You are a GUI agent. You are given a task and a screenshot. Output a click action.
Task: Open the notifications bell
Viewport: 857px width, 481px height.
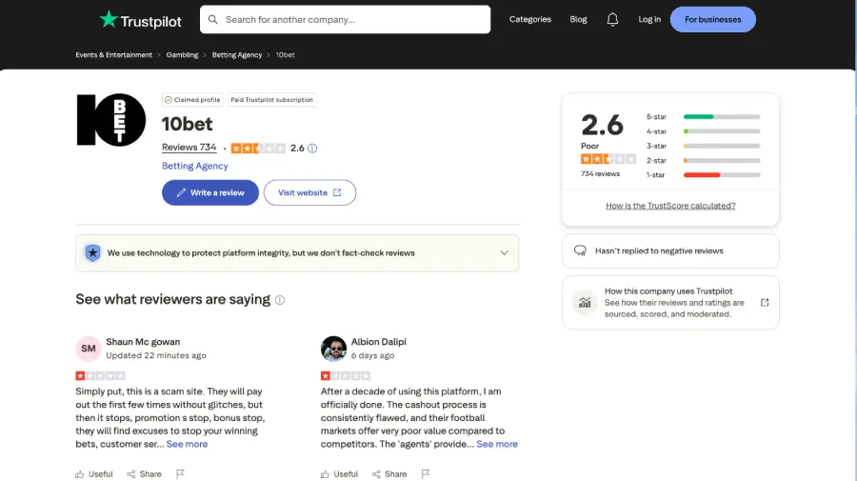(612, 20)
